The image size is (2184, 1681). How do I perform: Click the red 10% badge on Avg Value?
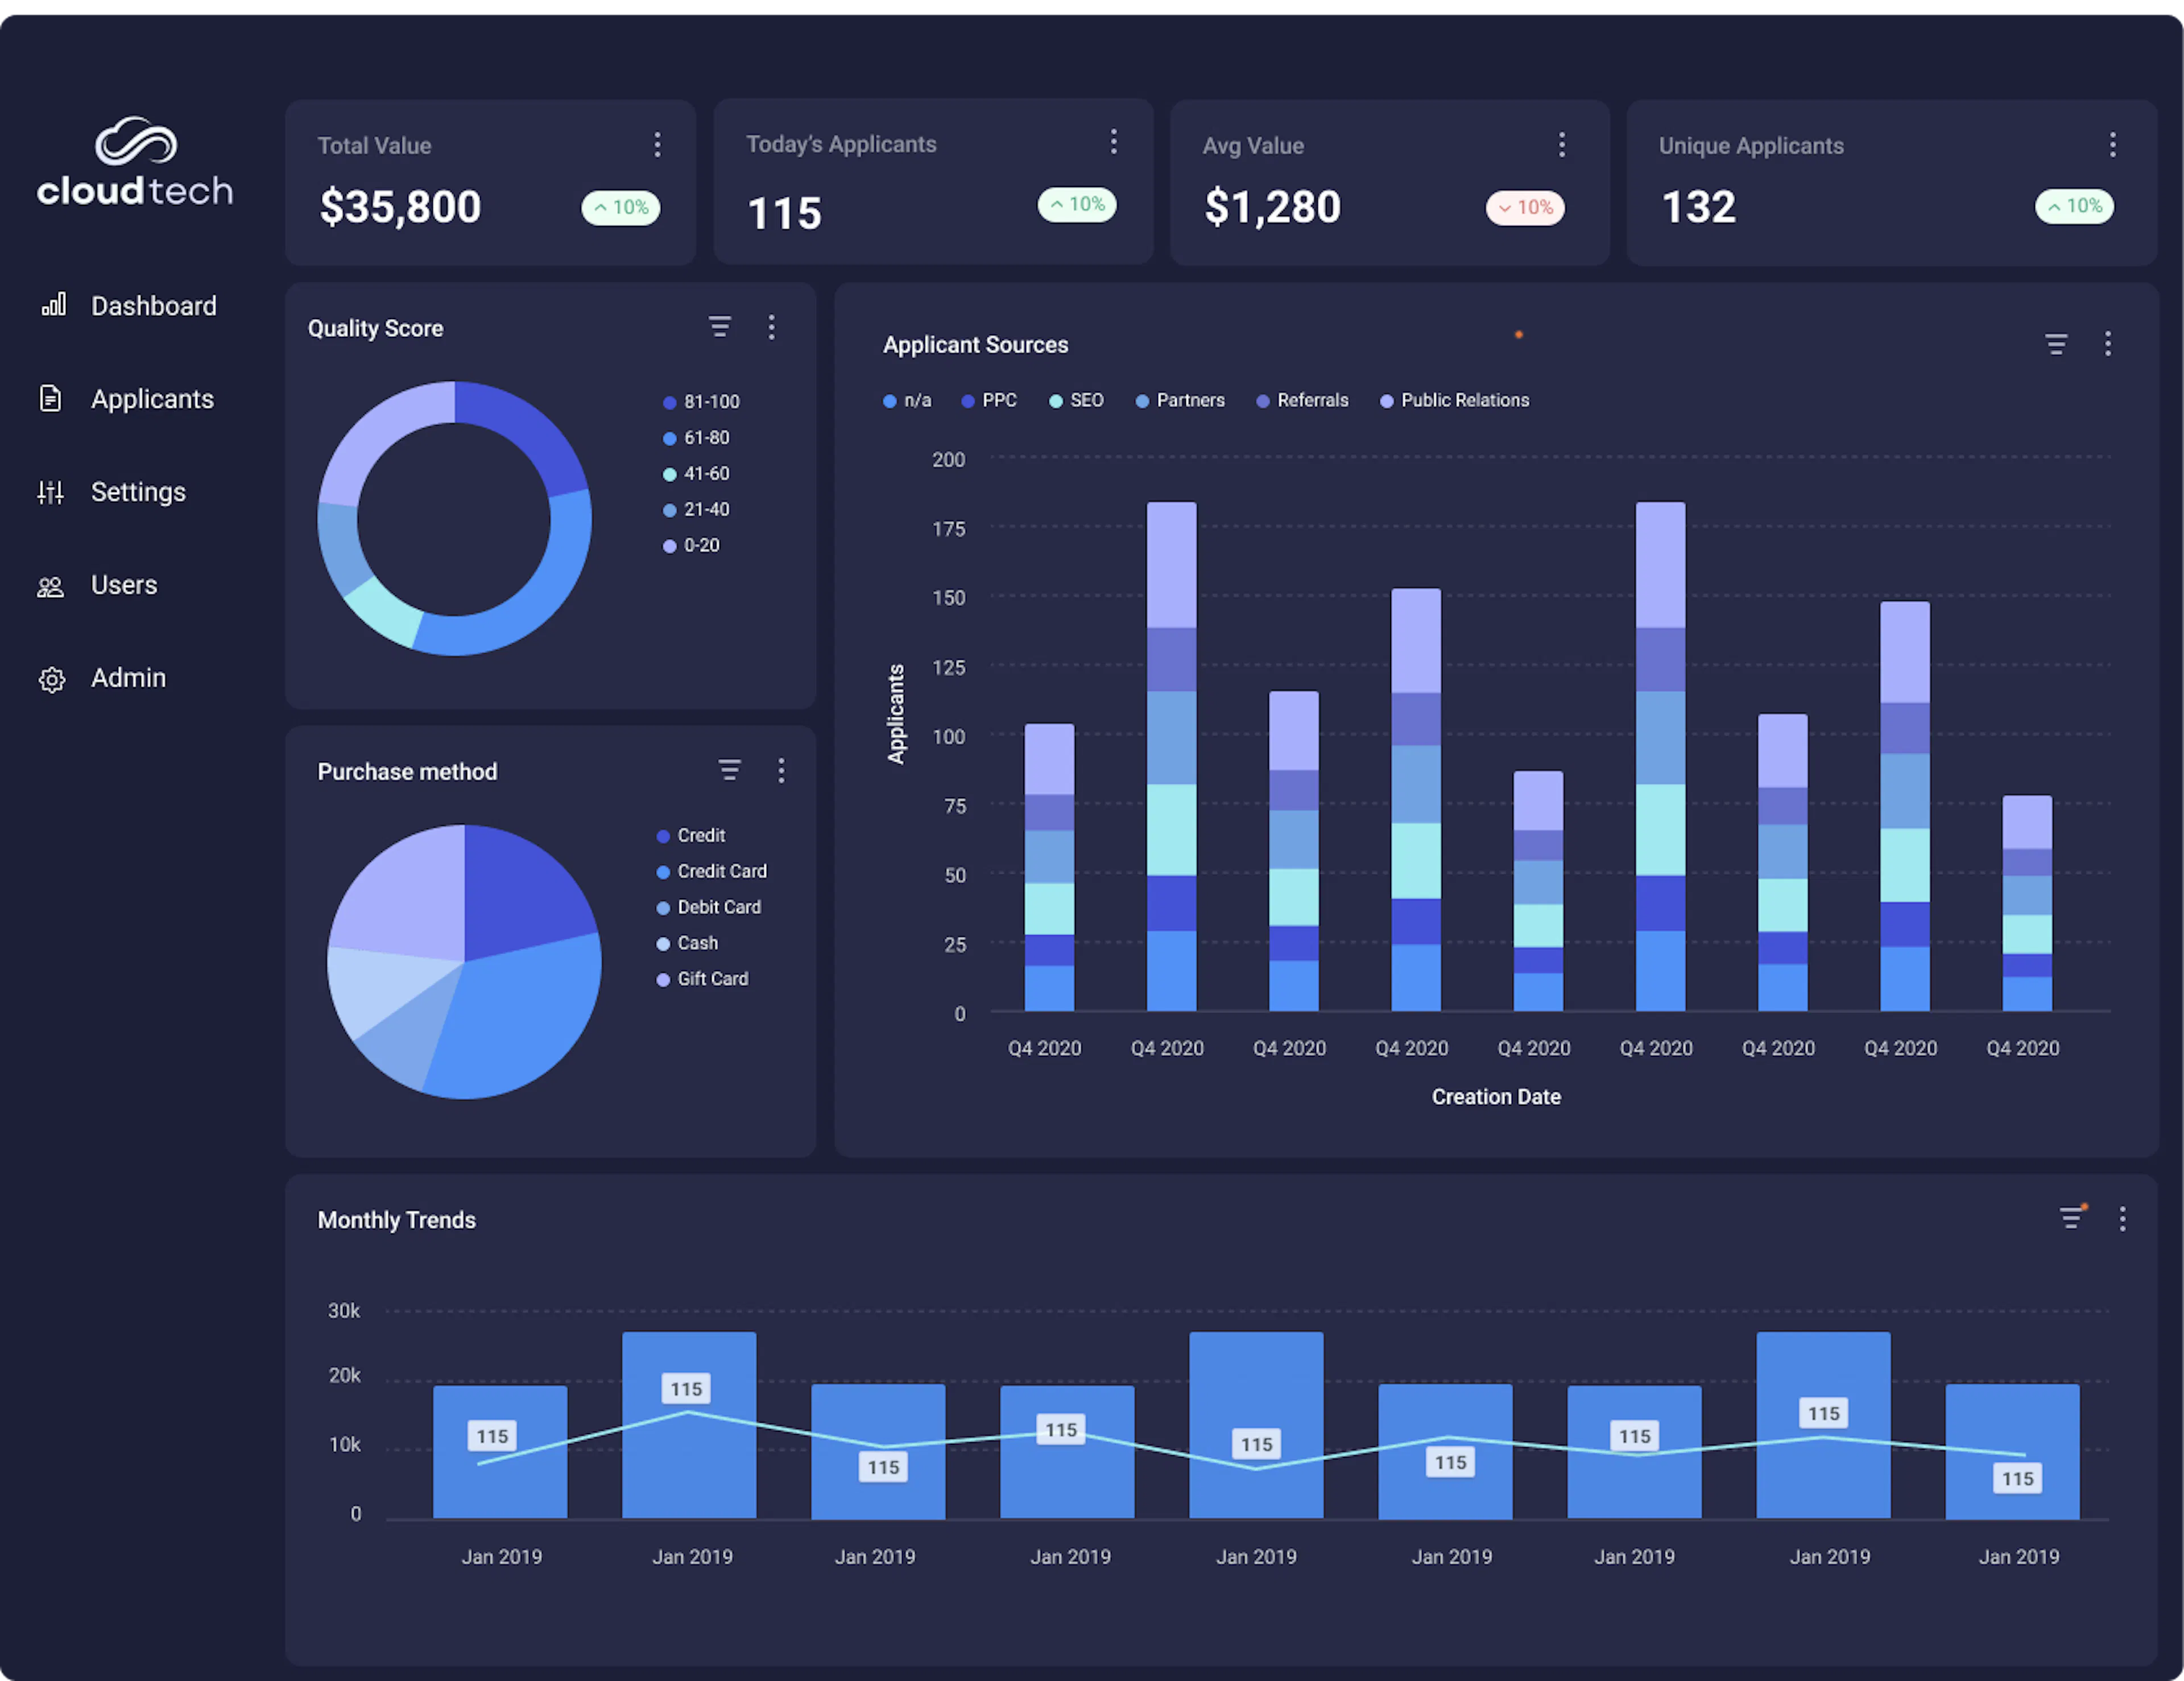click(x=1525, y=207)
